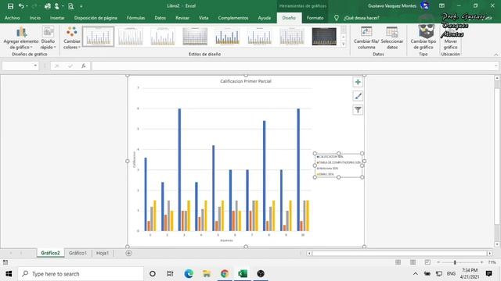
Task: Go to the Vista tab
Action: [x=204, y=18]
